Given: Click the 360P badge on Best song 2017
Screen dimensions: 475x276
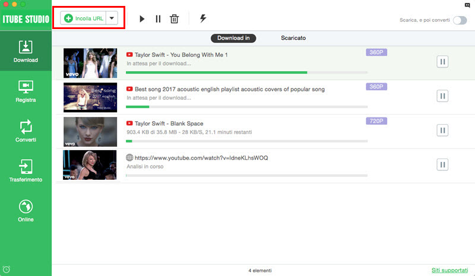Looking at the screenshot, I should [x=376, y=87].
